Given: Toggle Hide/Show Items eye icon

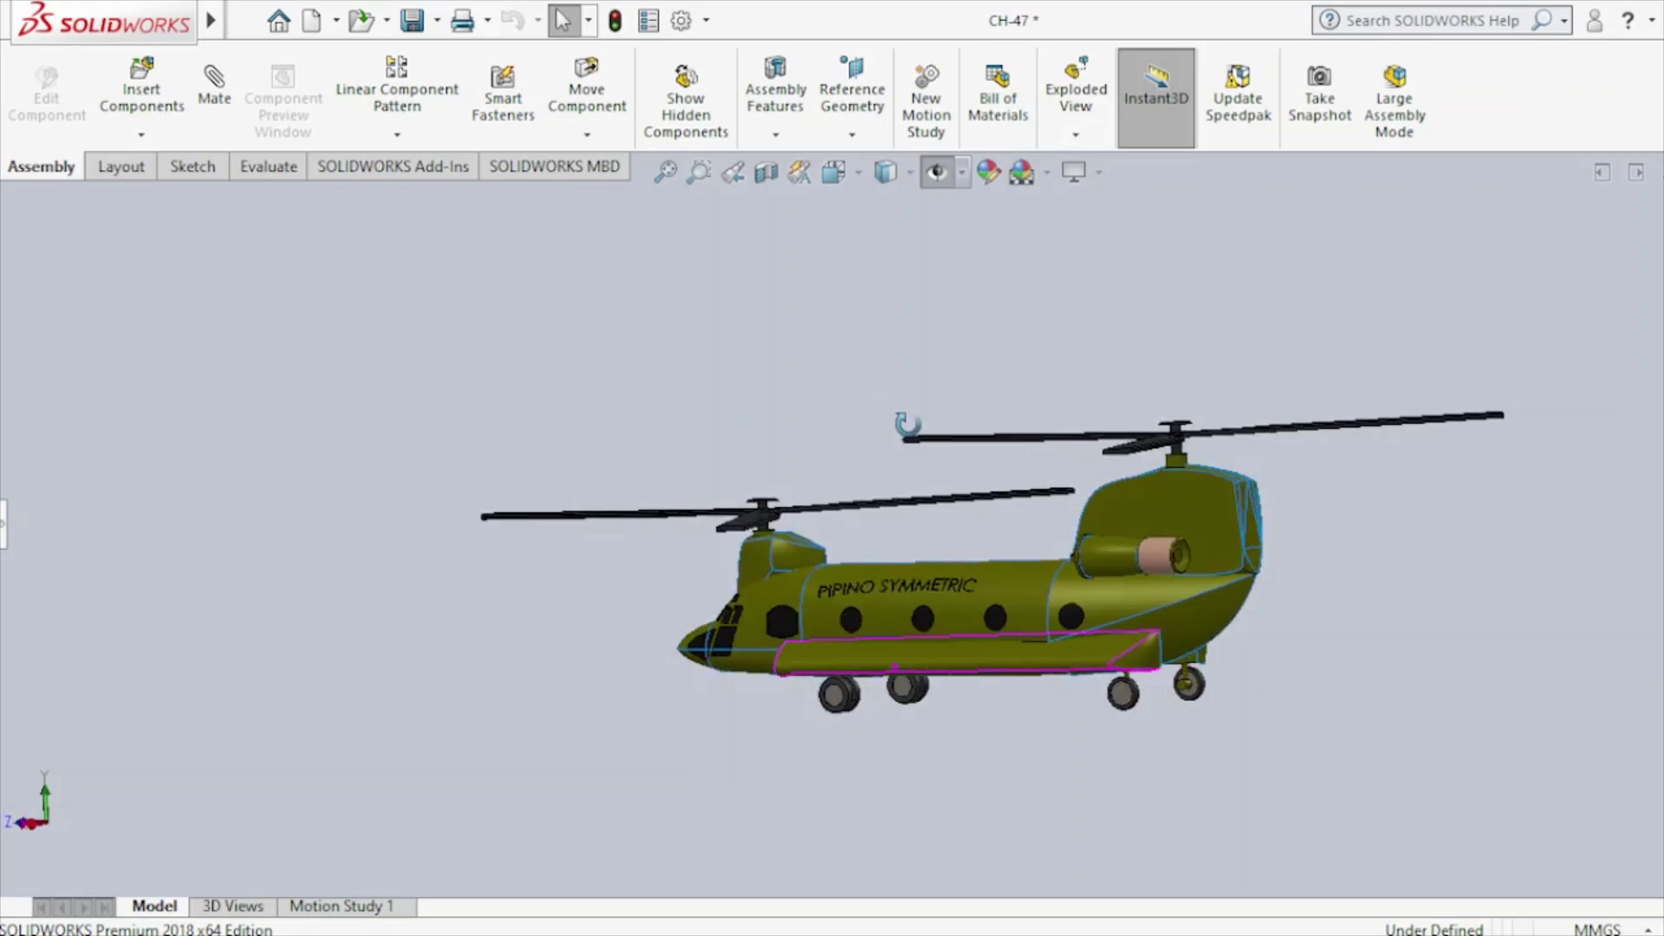Looking at the screenshot, I should [936, 172].
